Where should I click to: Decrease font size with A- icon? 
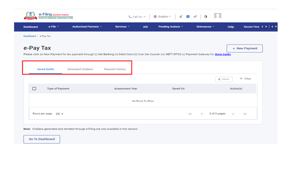point(181,17)
